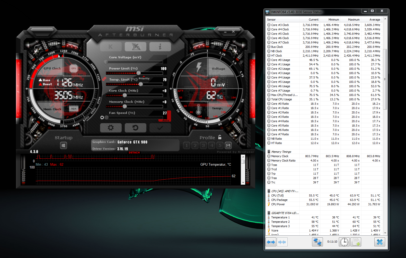Screen dimensions: 406x258
Task: Select the Memory Clock Ratio sensor row
Action: (x=324, y=161)
